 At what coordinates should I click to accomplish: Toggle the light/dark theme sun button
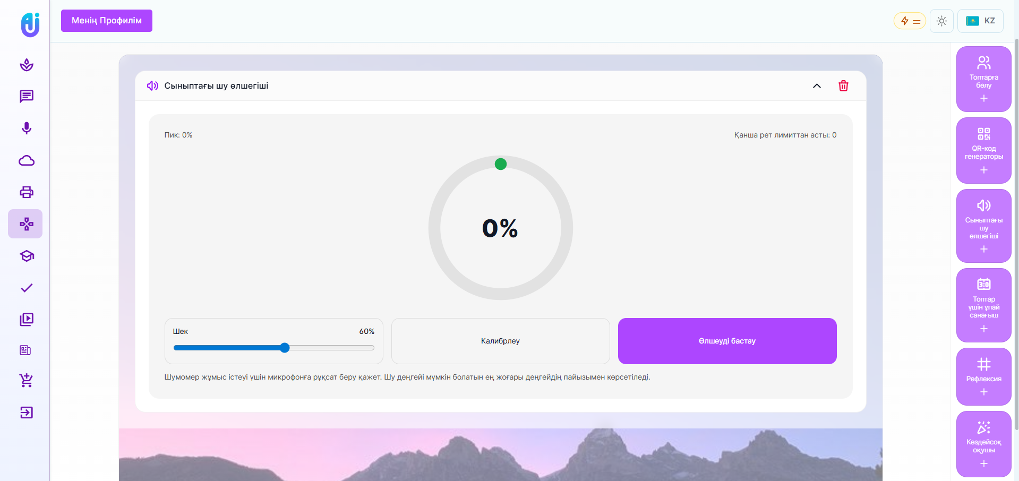(941, 21)
